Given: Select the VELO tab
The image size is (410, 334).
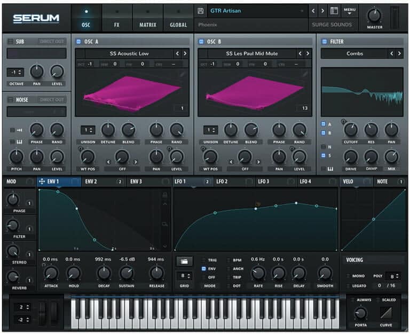Looking at the screenshot, I should point(356,181).
